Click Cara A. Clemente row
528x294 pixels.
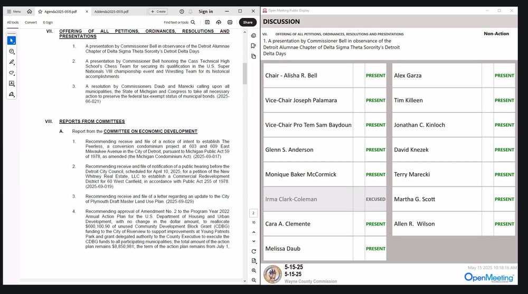click(x=325, y=224)
